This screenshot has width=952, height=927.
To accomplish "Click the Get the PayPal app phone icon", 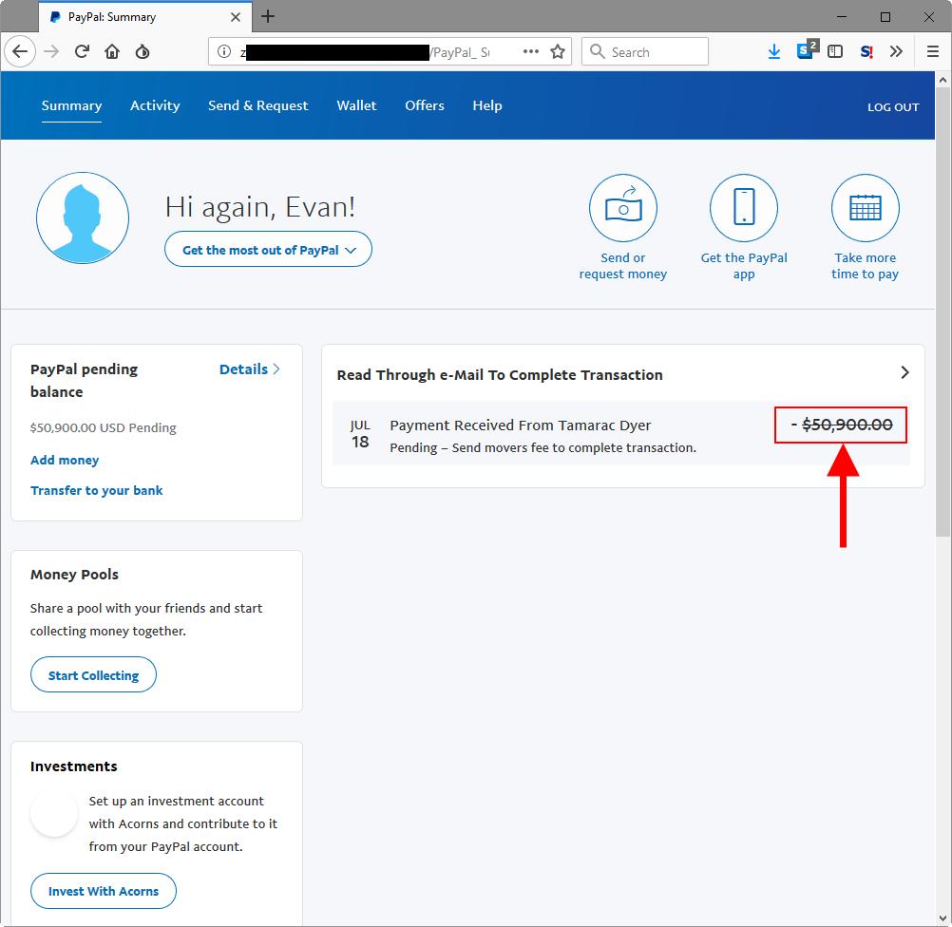I will (x=744, y=208).
